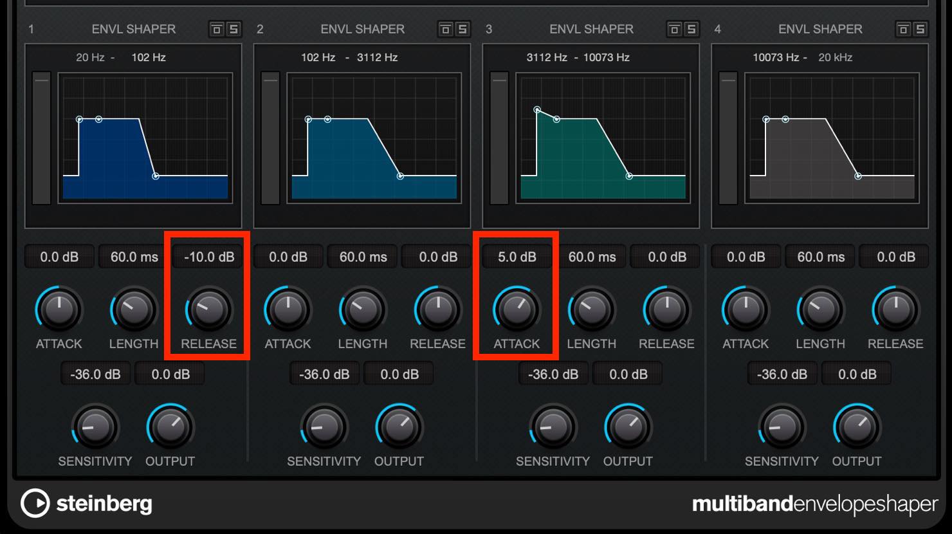Click the Steinberg logo

87,503
